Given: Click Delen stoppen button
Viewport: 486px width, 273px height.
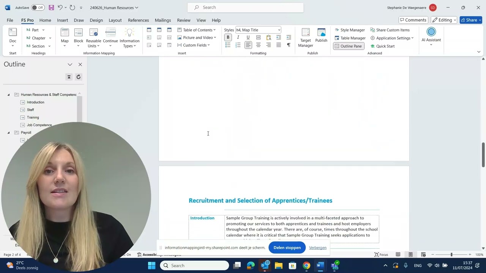Looking at the screenshot, I should (287, 248).
